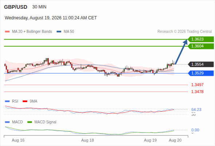Image resolution: width=215 pixels, height=146 pixels.
Task: Click the MACD value 0.00 label
Action: (195, 130)
